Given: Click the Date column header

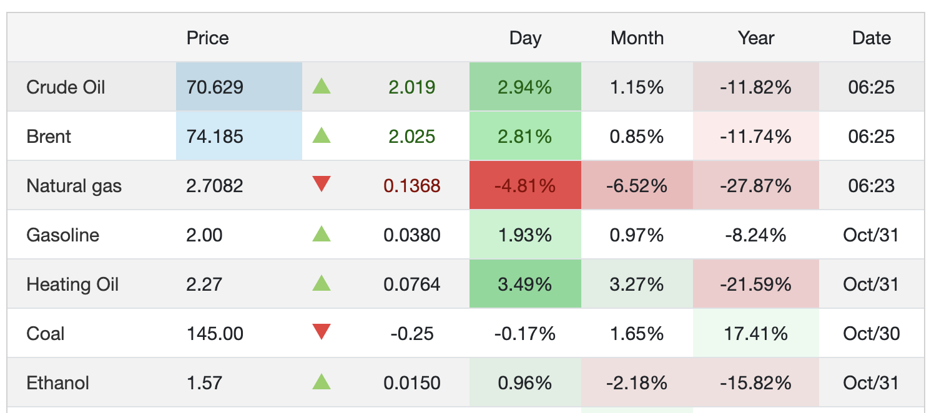Looking at the screenshot, I should point(872,38).
